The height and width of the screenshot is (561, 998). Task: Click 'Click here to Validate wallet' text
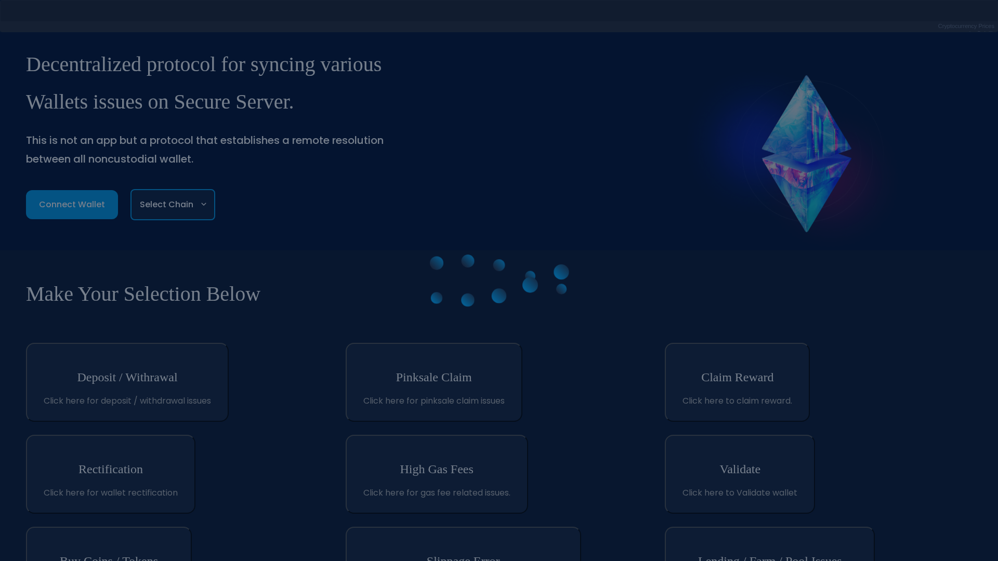tap(740, 493)
